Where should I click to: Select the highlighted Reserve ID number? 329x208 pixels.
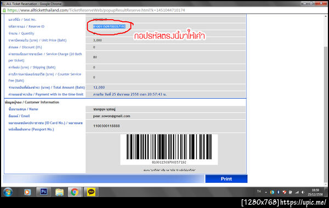(109, 26)
